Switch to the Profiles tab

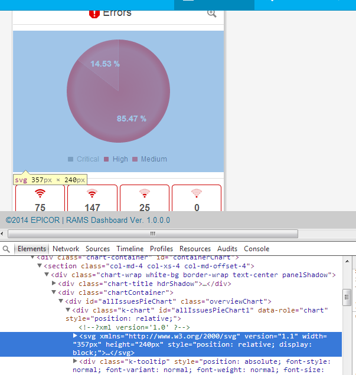click(x=161, y=249)
